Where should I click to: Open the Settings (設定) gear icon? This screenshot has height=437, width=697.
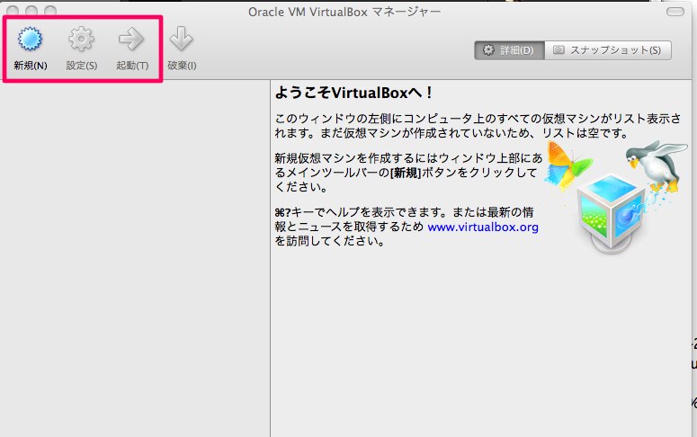pyautogui.click(x=81, y=40)
